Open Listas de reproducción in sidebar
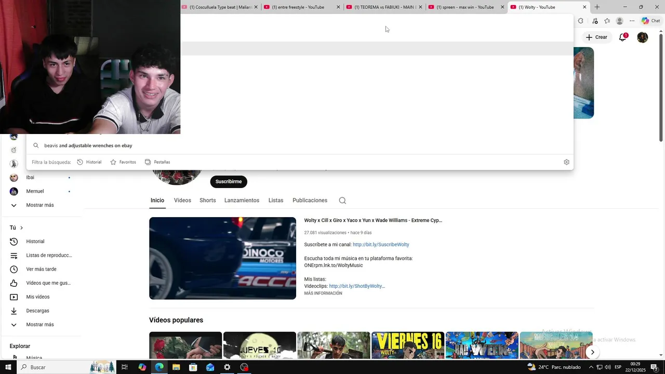The height and width of the screenshot is (374, 665). click(41, 256)
